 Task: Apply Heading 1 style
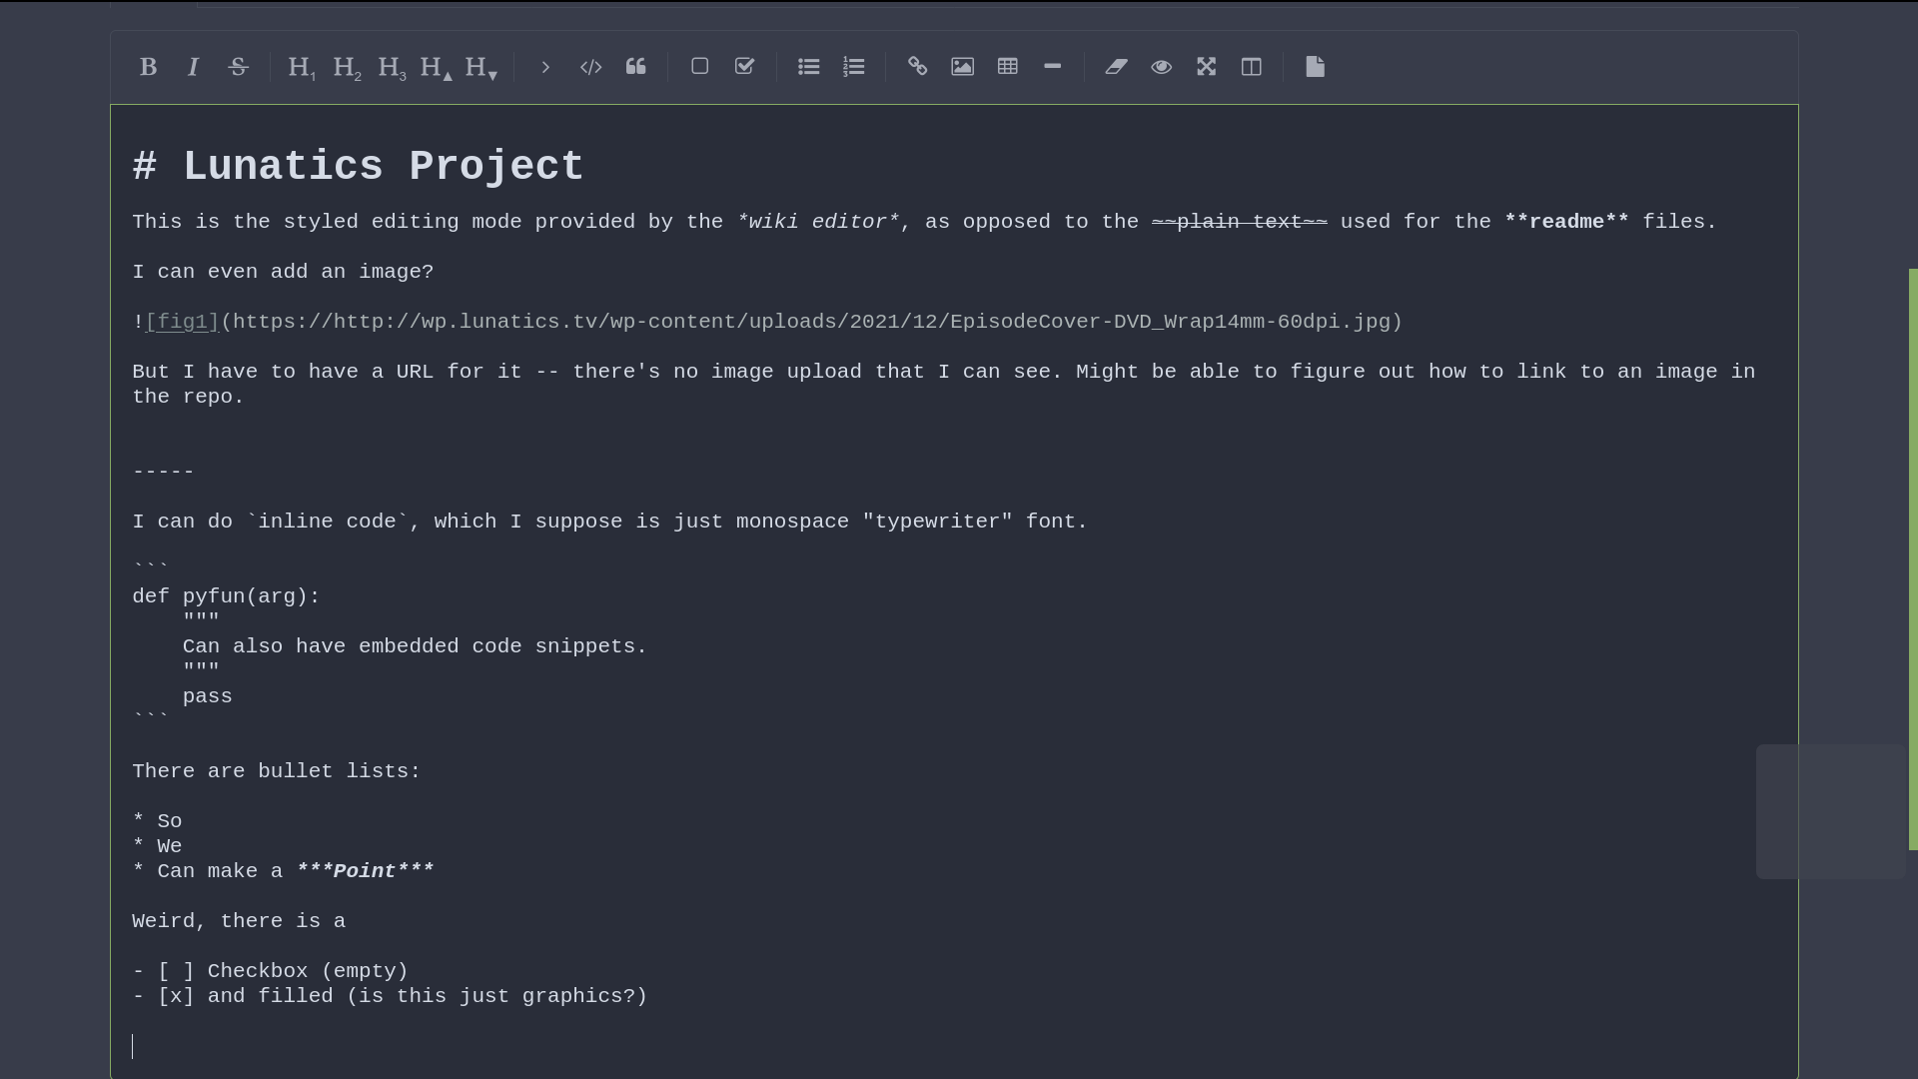(301, 67)
